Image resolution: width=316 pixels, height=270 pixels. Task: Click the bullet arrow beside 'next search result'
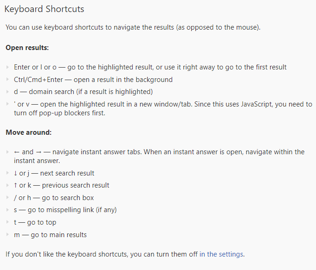[8, 173]
